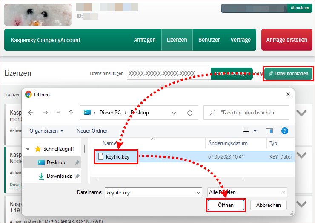Open help with blue question mark icon
The width and height of the screenshot is (315, 223).
285,131
